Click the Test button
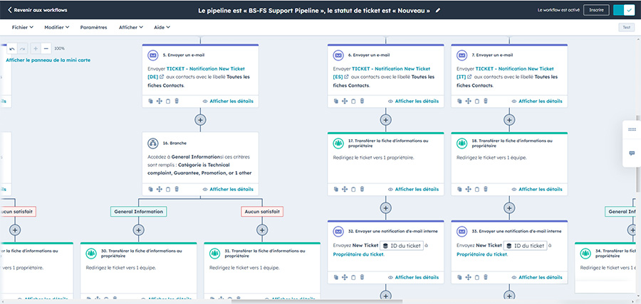Viewport: 641px width, 304px height. click(x=626, y=27)
